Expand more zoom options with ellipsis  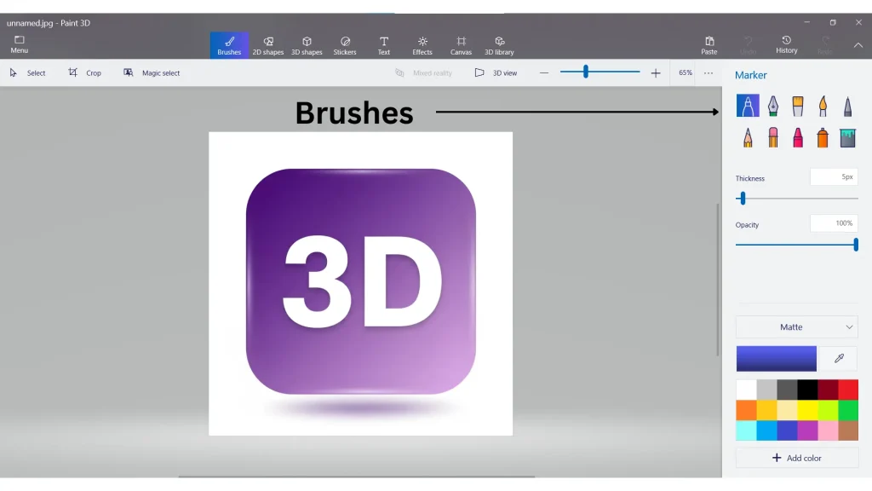[x=708, y=73]
